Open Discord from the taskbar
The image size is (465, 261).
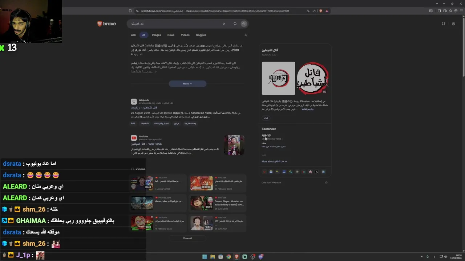[260, 257]
